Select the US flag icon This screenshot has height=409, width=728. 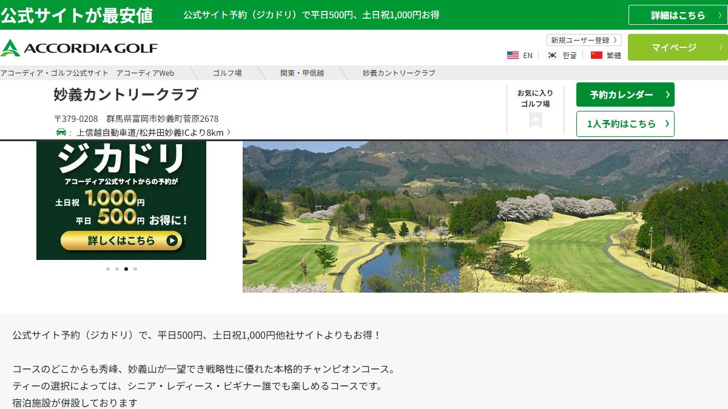tap(513, 55)
